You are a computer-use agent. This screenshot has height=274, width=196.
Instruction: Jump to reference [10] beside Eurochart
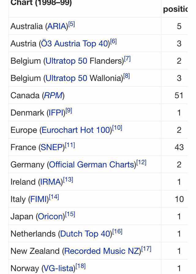click(117, 128)
